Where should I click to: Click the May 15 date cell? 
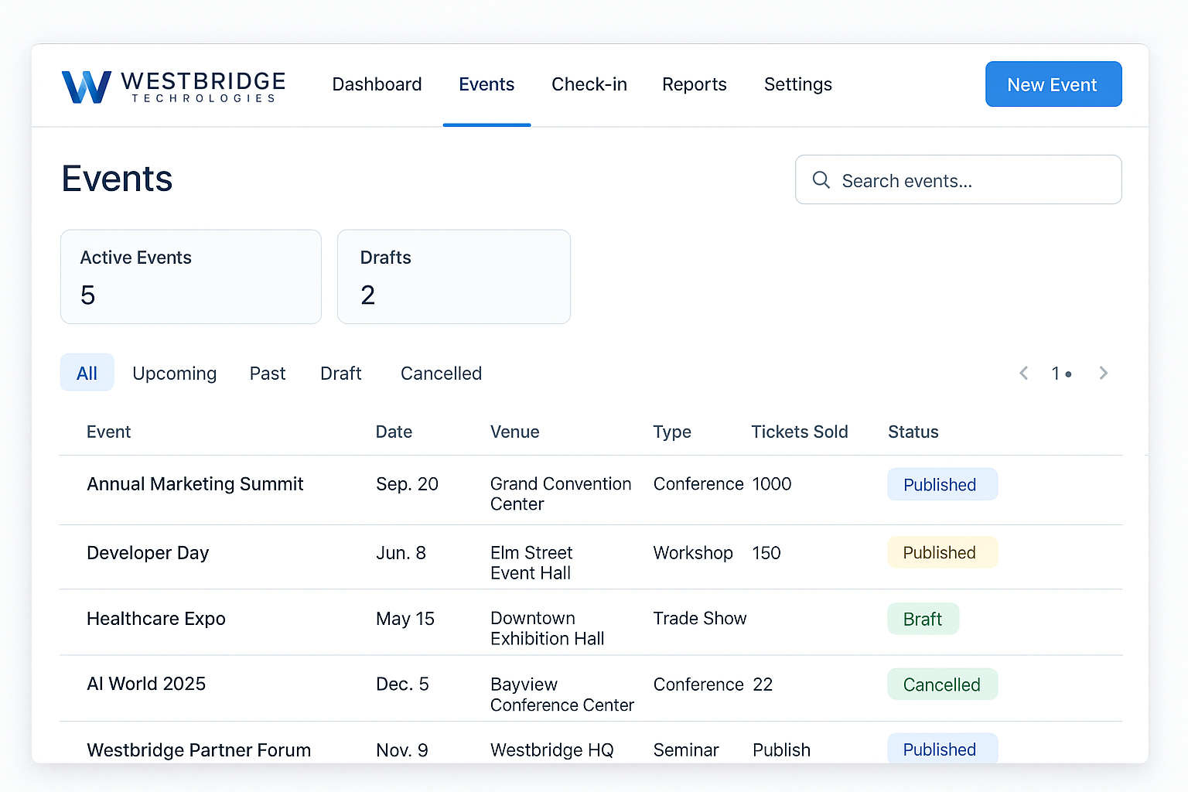click(405, 619)
